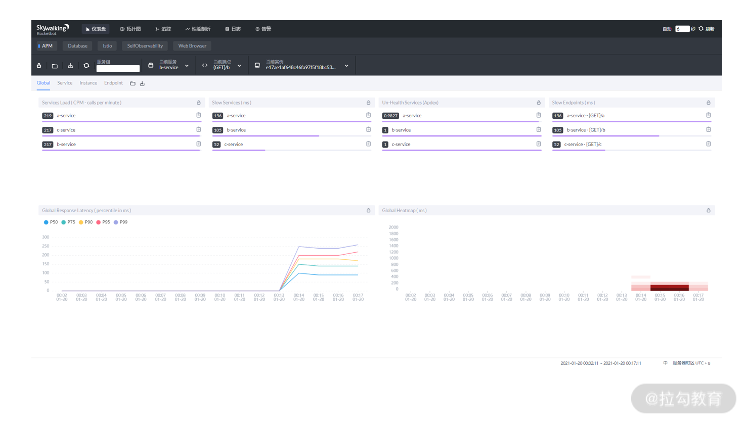The width and height of the screenshot is (746, 423).
Task: Toggle lock on Global Response Latency panel
Action: click(369, 210)
